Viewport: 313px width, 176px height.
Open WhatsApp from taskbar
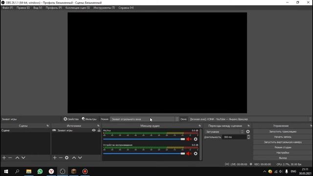(x=40, y=172)
